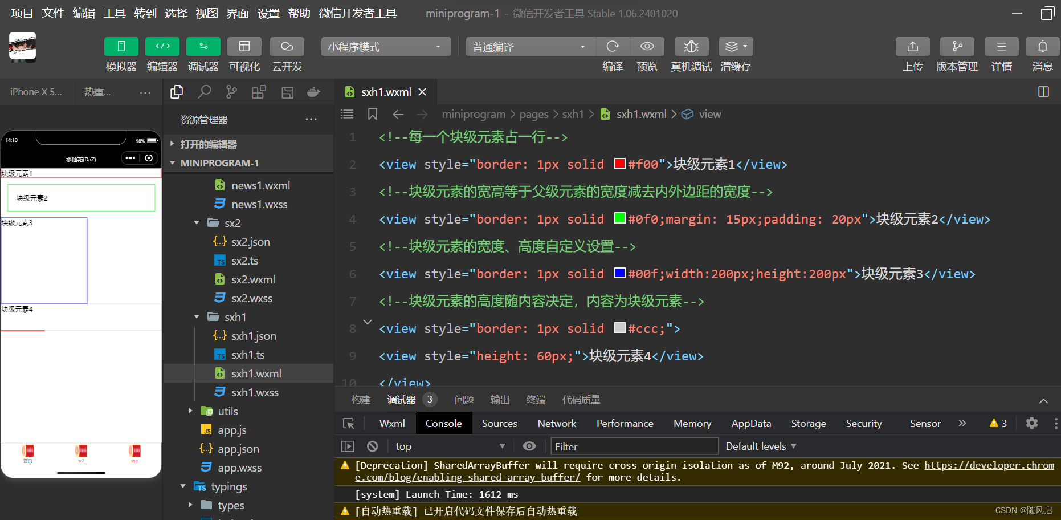1061x520 pixels.
Task: Click the blue #00f color swatch
Action: [620, 273]
